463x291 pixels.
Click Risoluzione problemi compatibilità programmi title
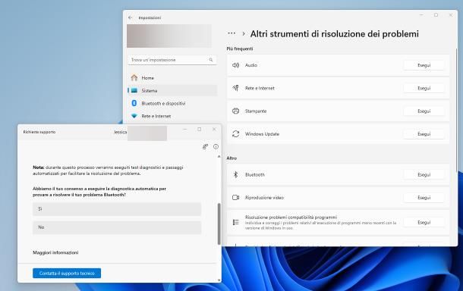coord(291,217)
